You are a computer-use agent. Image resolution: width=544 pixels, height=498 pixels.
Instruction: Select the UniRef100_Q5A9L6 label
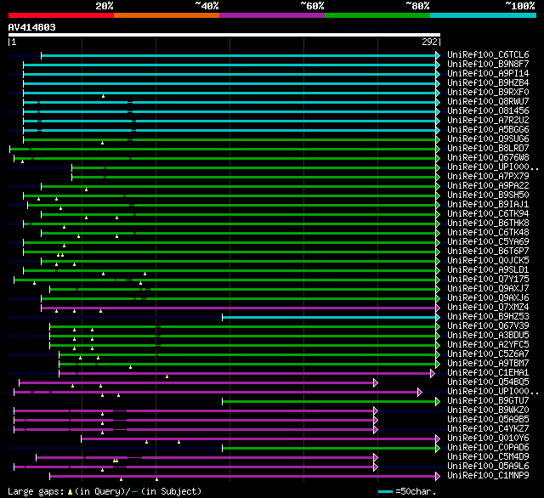point(488,467)
